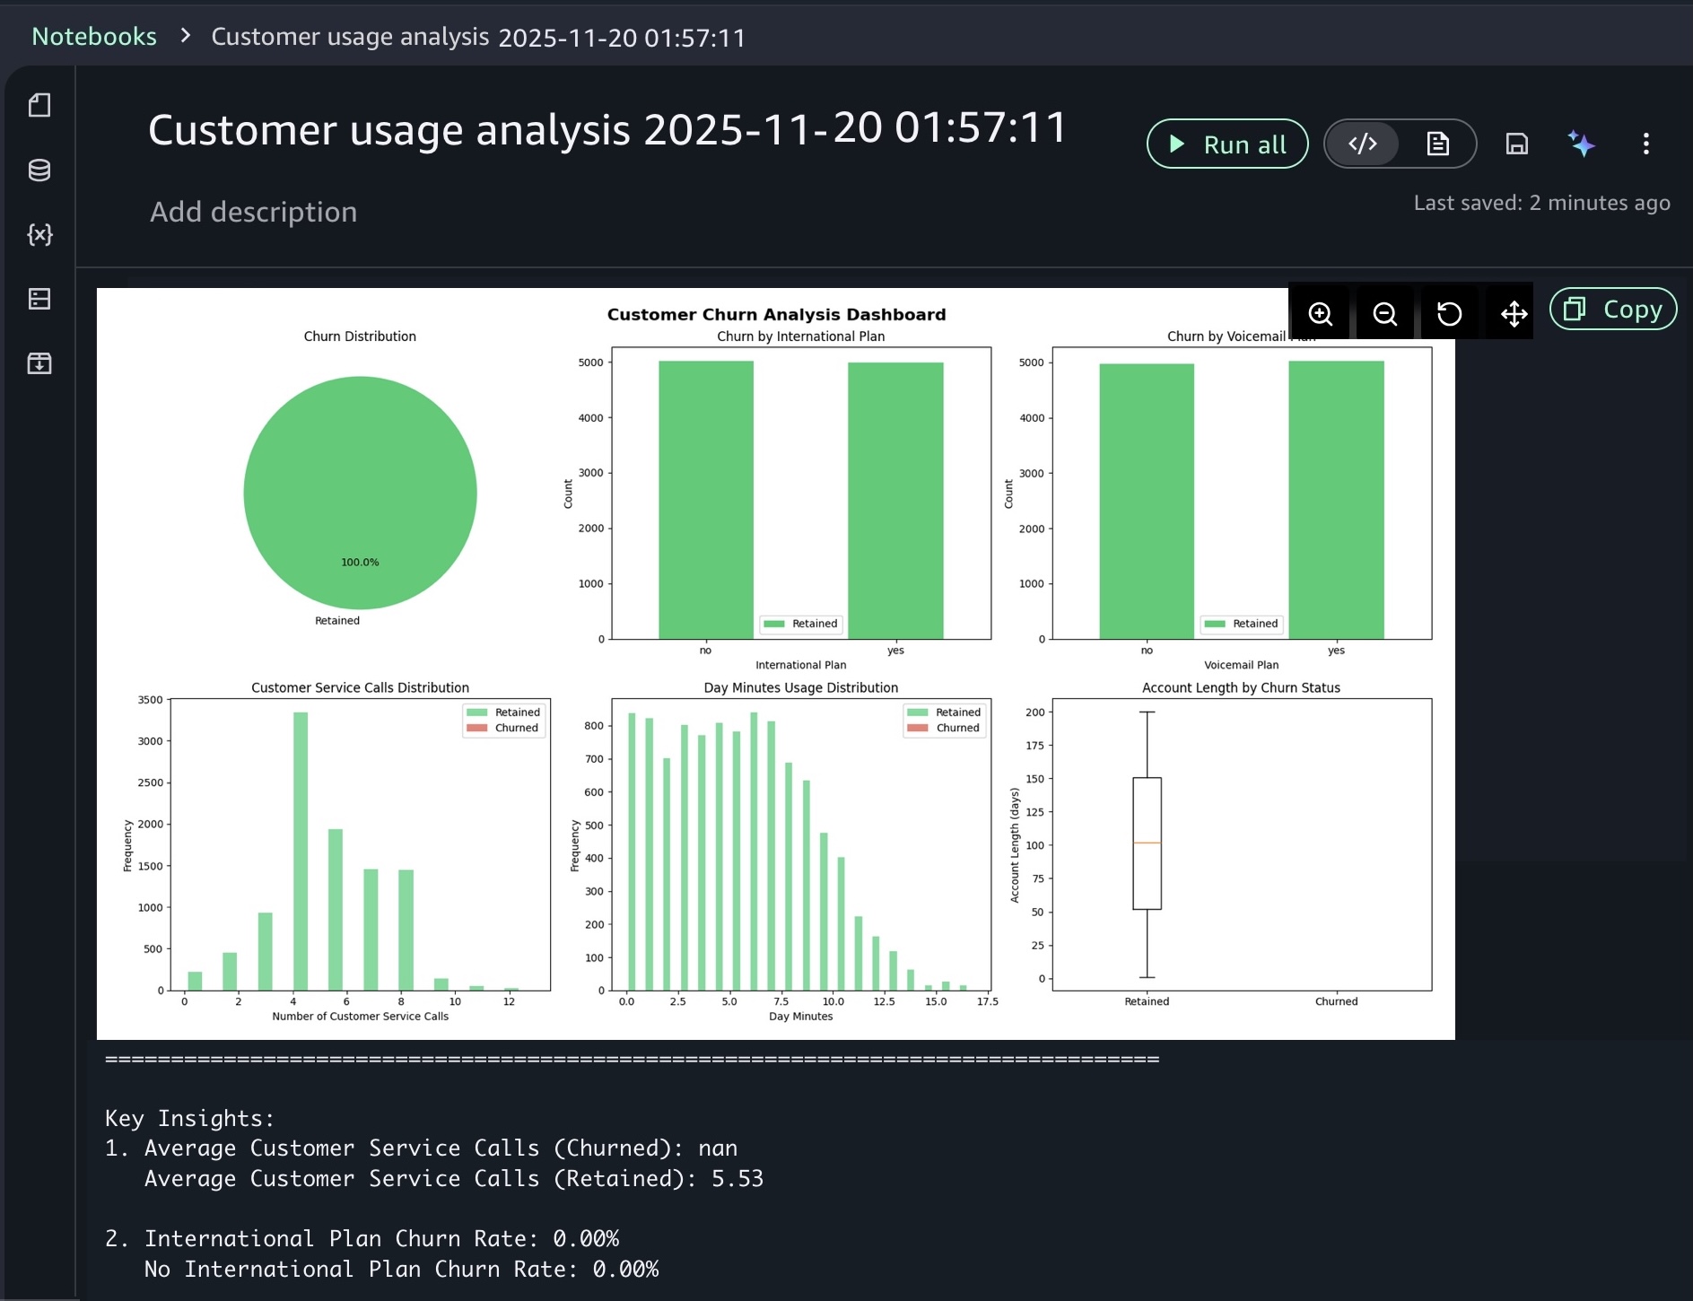Image resolution: width=1693 pixels, height=1301 pixels.
Task: Switch to document view toggle
Action: [x=1437, y=144]
